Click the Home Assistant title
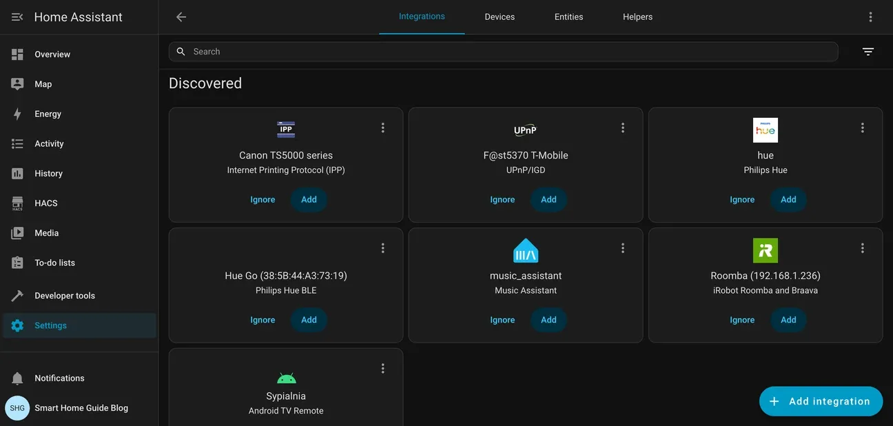The height and width of the screenshot is (426, 893). pos(79,17)
